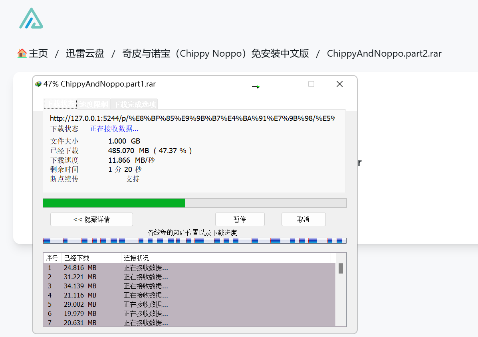The width and height of the screenshot is (478, 337).
Task: Click the << 隐藏详情 button
Action: (91, 219)
